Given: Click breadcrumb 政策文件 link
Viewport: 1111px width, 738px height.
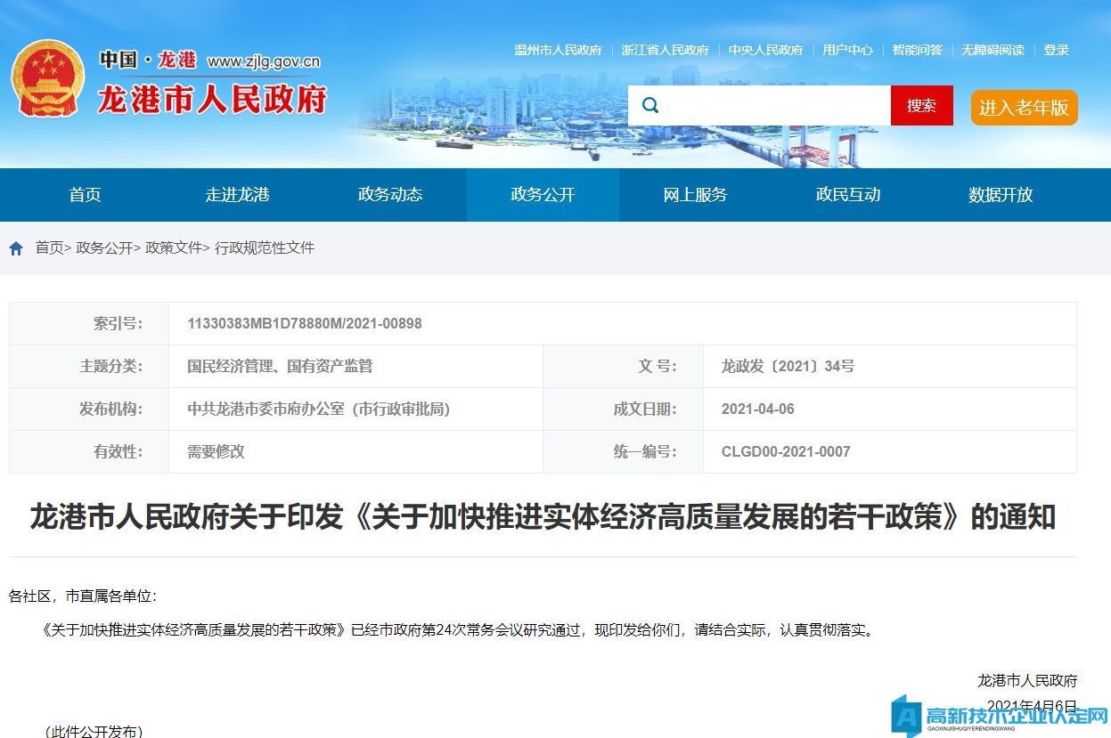Looking at the screenshot, I should point(174,248).
